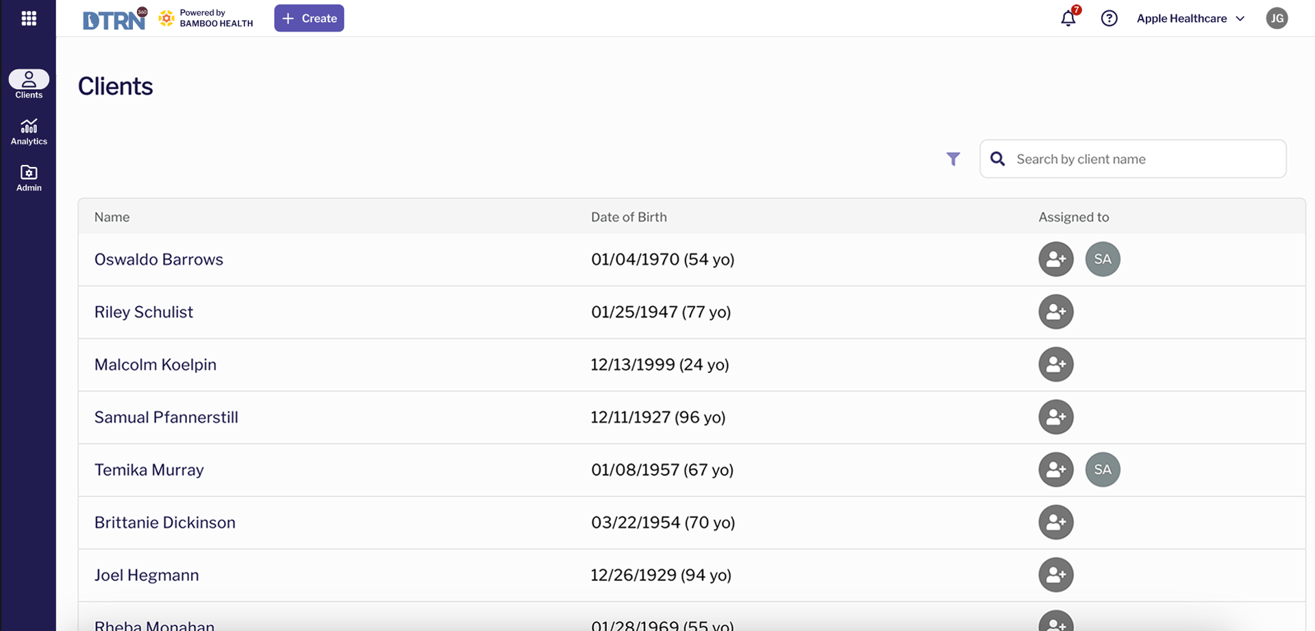Open the JG user avatar menu
The width and height of the screenshot is (1315, 631).
click(x=1277, y=18)
